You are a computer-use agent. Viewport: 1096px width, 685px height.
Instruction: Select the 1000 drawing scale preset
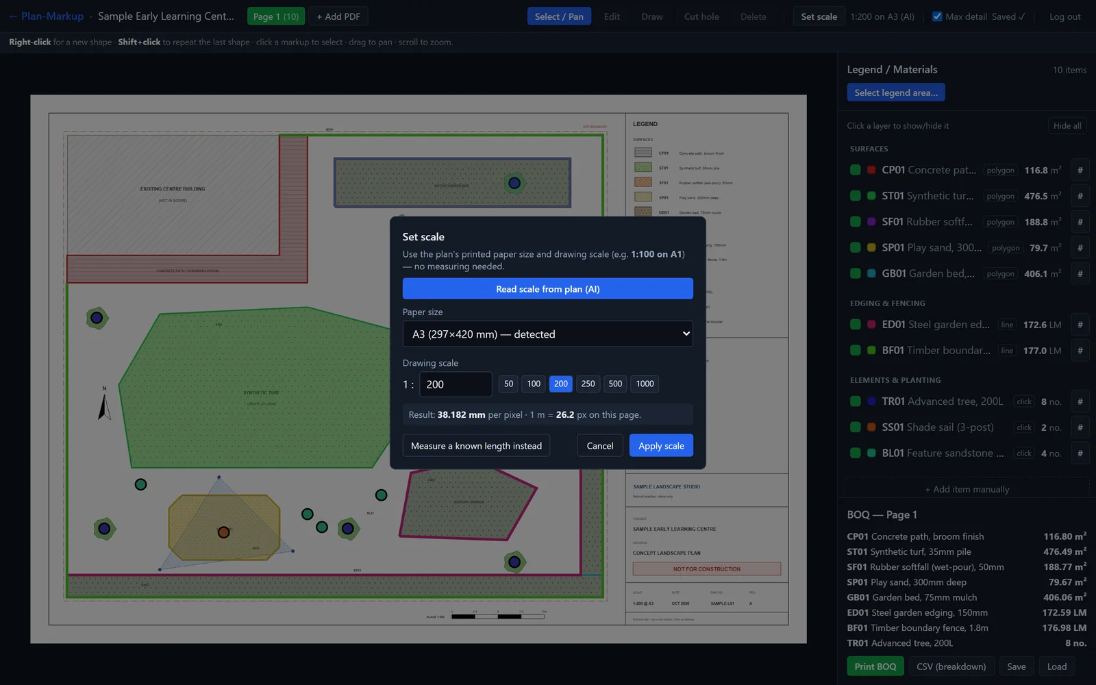point(645,384)
